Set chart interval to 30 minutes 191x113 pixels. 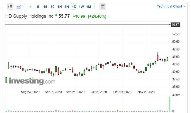pyautogui.click(x=52, y=7)
